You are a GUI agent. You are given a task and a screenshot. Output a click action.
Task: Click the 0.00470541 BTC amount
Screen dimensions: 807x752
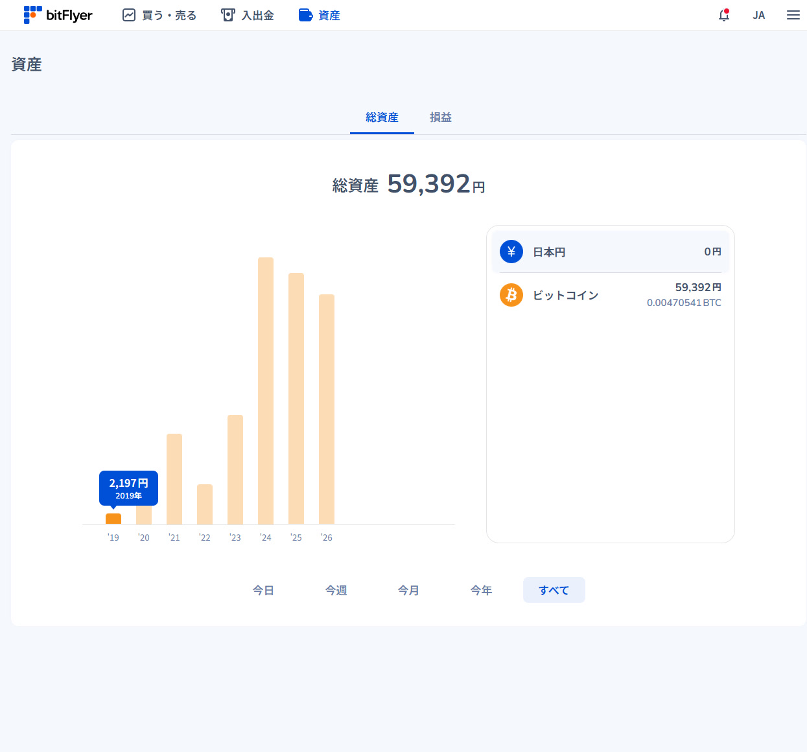[x=684, y=303]
